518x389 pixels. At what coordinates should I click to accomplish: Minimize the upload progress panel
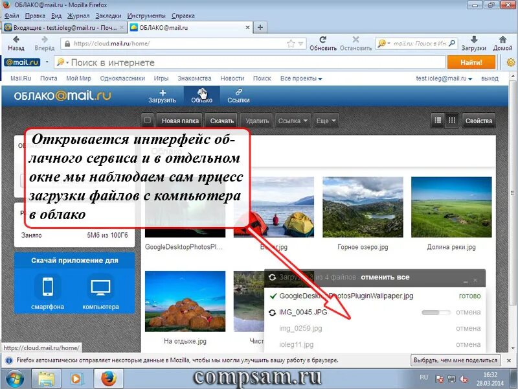466,281
